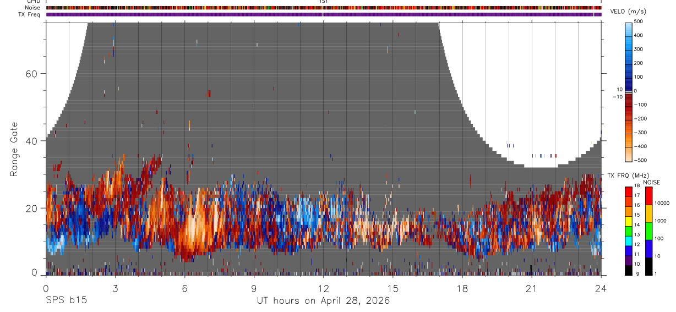
Task: Click the '12' tick on the UT hours axis
Action: pyautogui.click(x=324, y=288)
